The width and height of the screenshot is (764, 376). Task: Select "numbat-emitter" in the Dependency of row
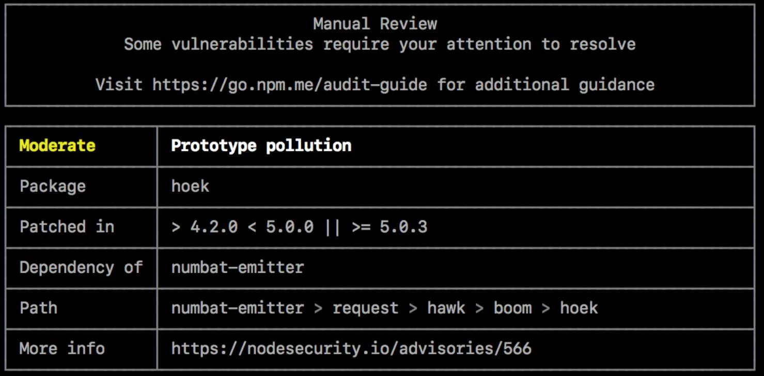point(238,267)
